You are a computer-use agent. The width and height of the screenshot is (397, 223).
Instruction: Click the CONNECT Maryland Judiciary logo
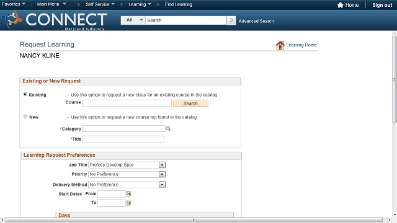tap(54, 20)
